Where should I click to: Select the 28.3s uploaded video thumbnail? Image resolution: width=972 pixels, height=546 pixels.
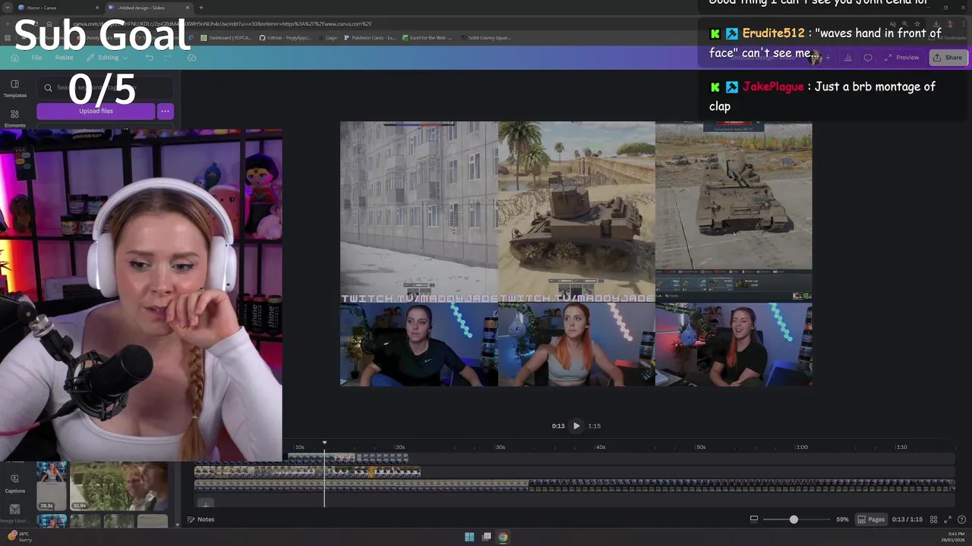click(52, 486)
